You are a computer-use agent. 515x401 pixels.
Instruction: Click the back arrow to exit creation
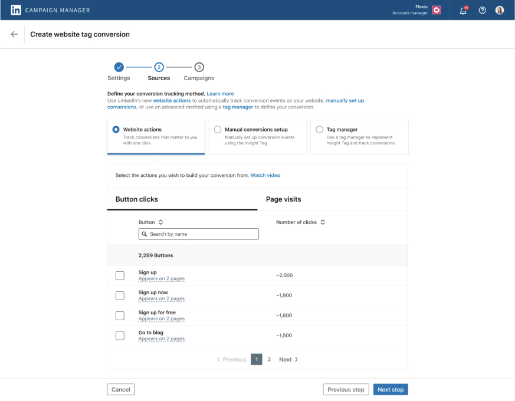pyautogui.click(x=14, y=34)
